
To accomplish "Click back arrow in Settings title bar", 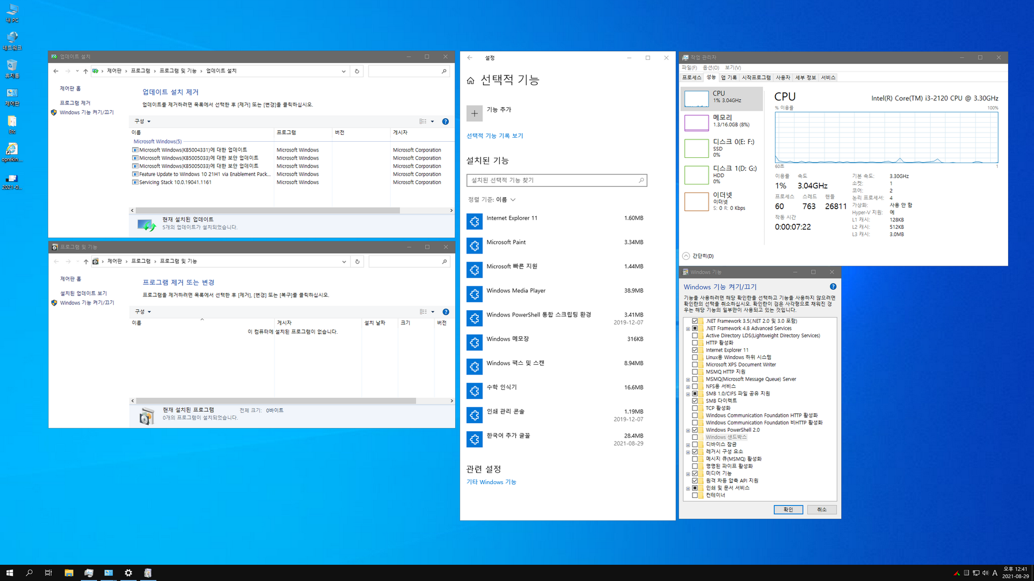I will pos(470,58).
